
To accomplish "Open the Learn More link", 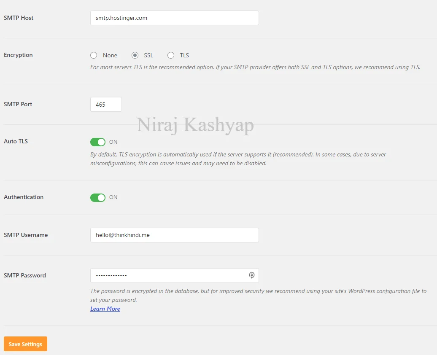I will [105, 309].
